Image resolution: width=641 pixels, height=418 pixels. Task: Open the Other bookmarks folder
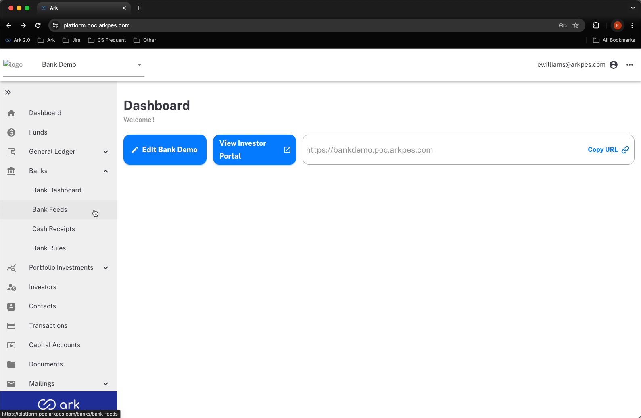[x=145, y=40]
